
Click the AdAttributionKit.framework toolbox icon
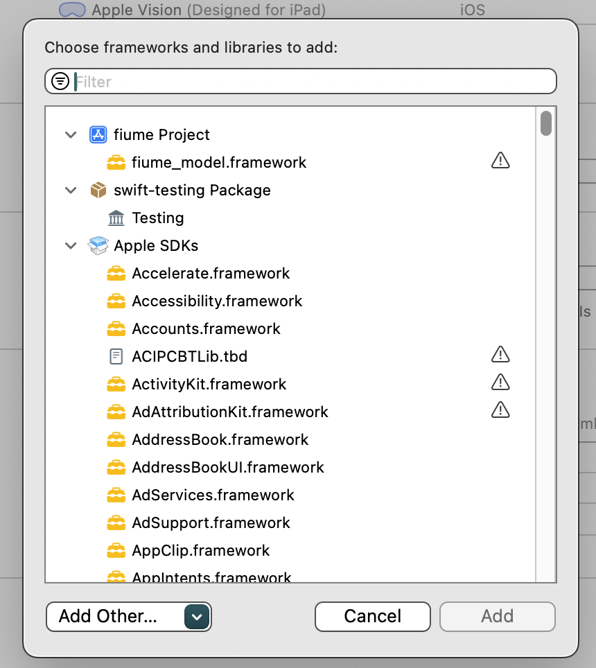click(116, 412)
